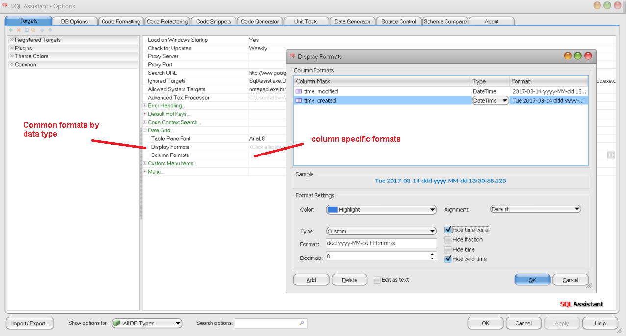Toggle the Hide time-zone checkbox
Image resolution: width=626 pixels, height=336 pixels.
click(448, 230)
